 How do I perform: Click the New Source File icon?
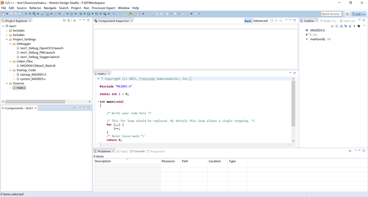pyautogui.click(x=64, y=14)
